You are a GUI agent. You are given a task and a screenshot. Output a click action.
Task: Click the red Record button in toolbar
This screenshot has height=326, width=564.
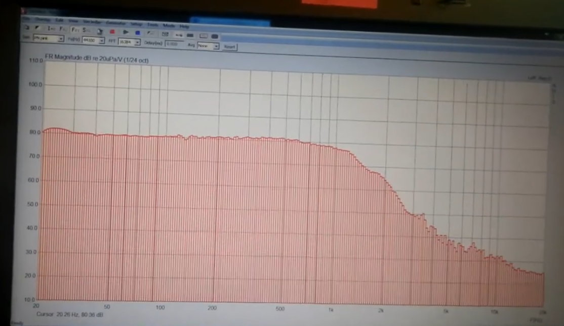[112, 32]
